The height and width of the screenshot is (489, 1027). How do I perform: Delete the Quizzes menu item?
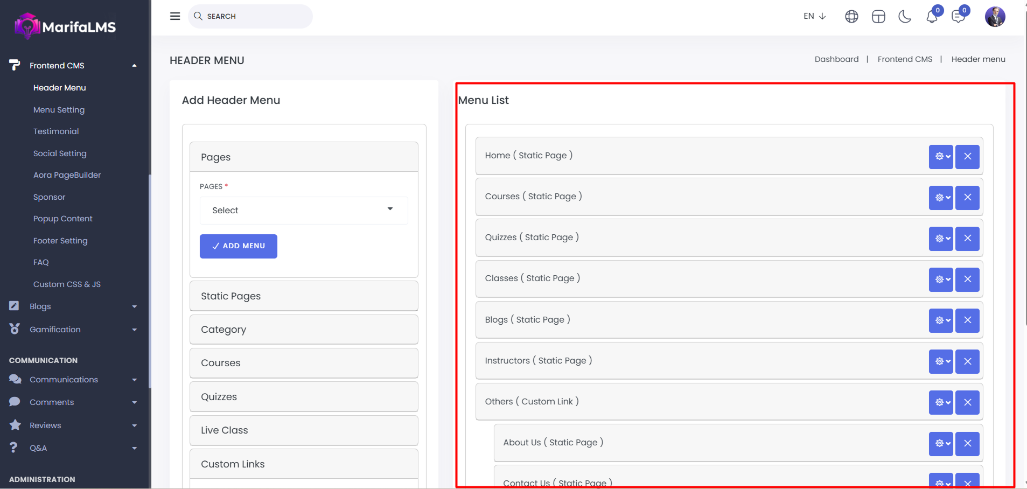coord(967,238)
